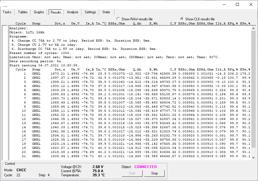Click cycle 1 EFq value 206.2

233,74
